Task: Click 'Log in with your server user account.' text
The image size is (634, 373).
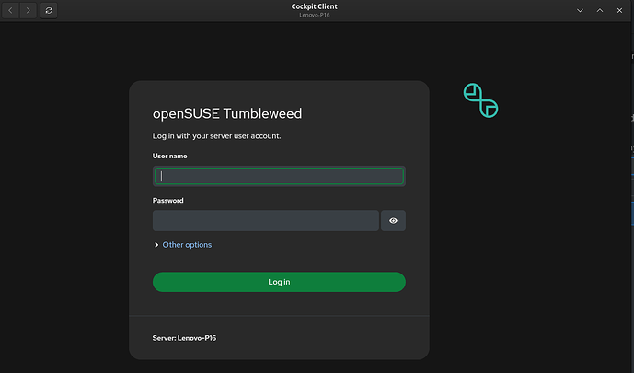Action: tap(216, 136)
